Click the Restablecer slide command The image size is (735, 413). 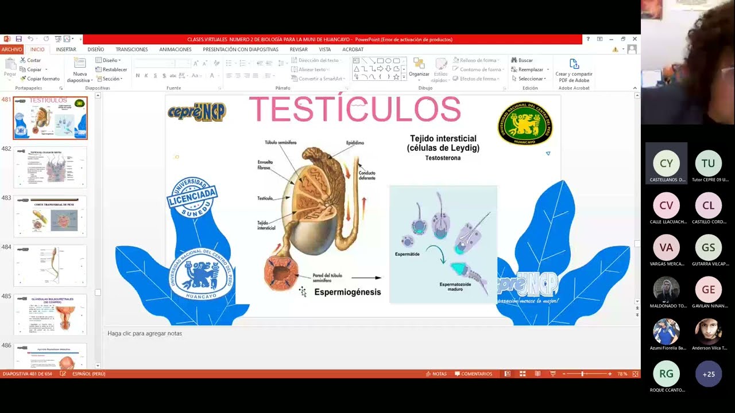click(x=111, y=69)
